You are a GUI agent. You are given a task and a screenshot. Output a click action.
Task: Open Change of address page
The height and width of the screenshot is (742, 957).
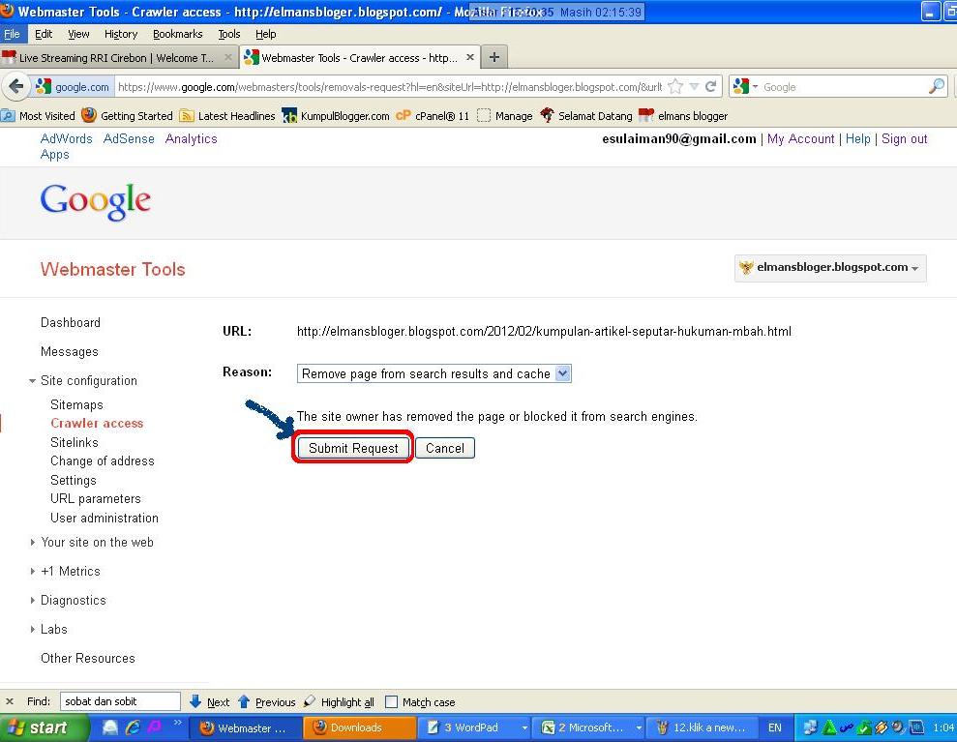[103, 461]
